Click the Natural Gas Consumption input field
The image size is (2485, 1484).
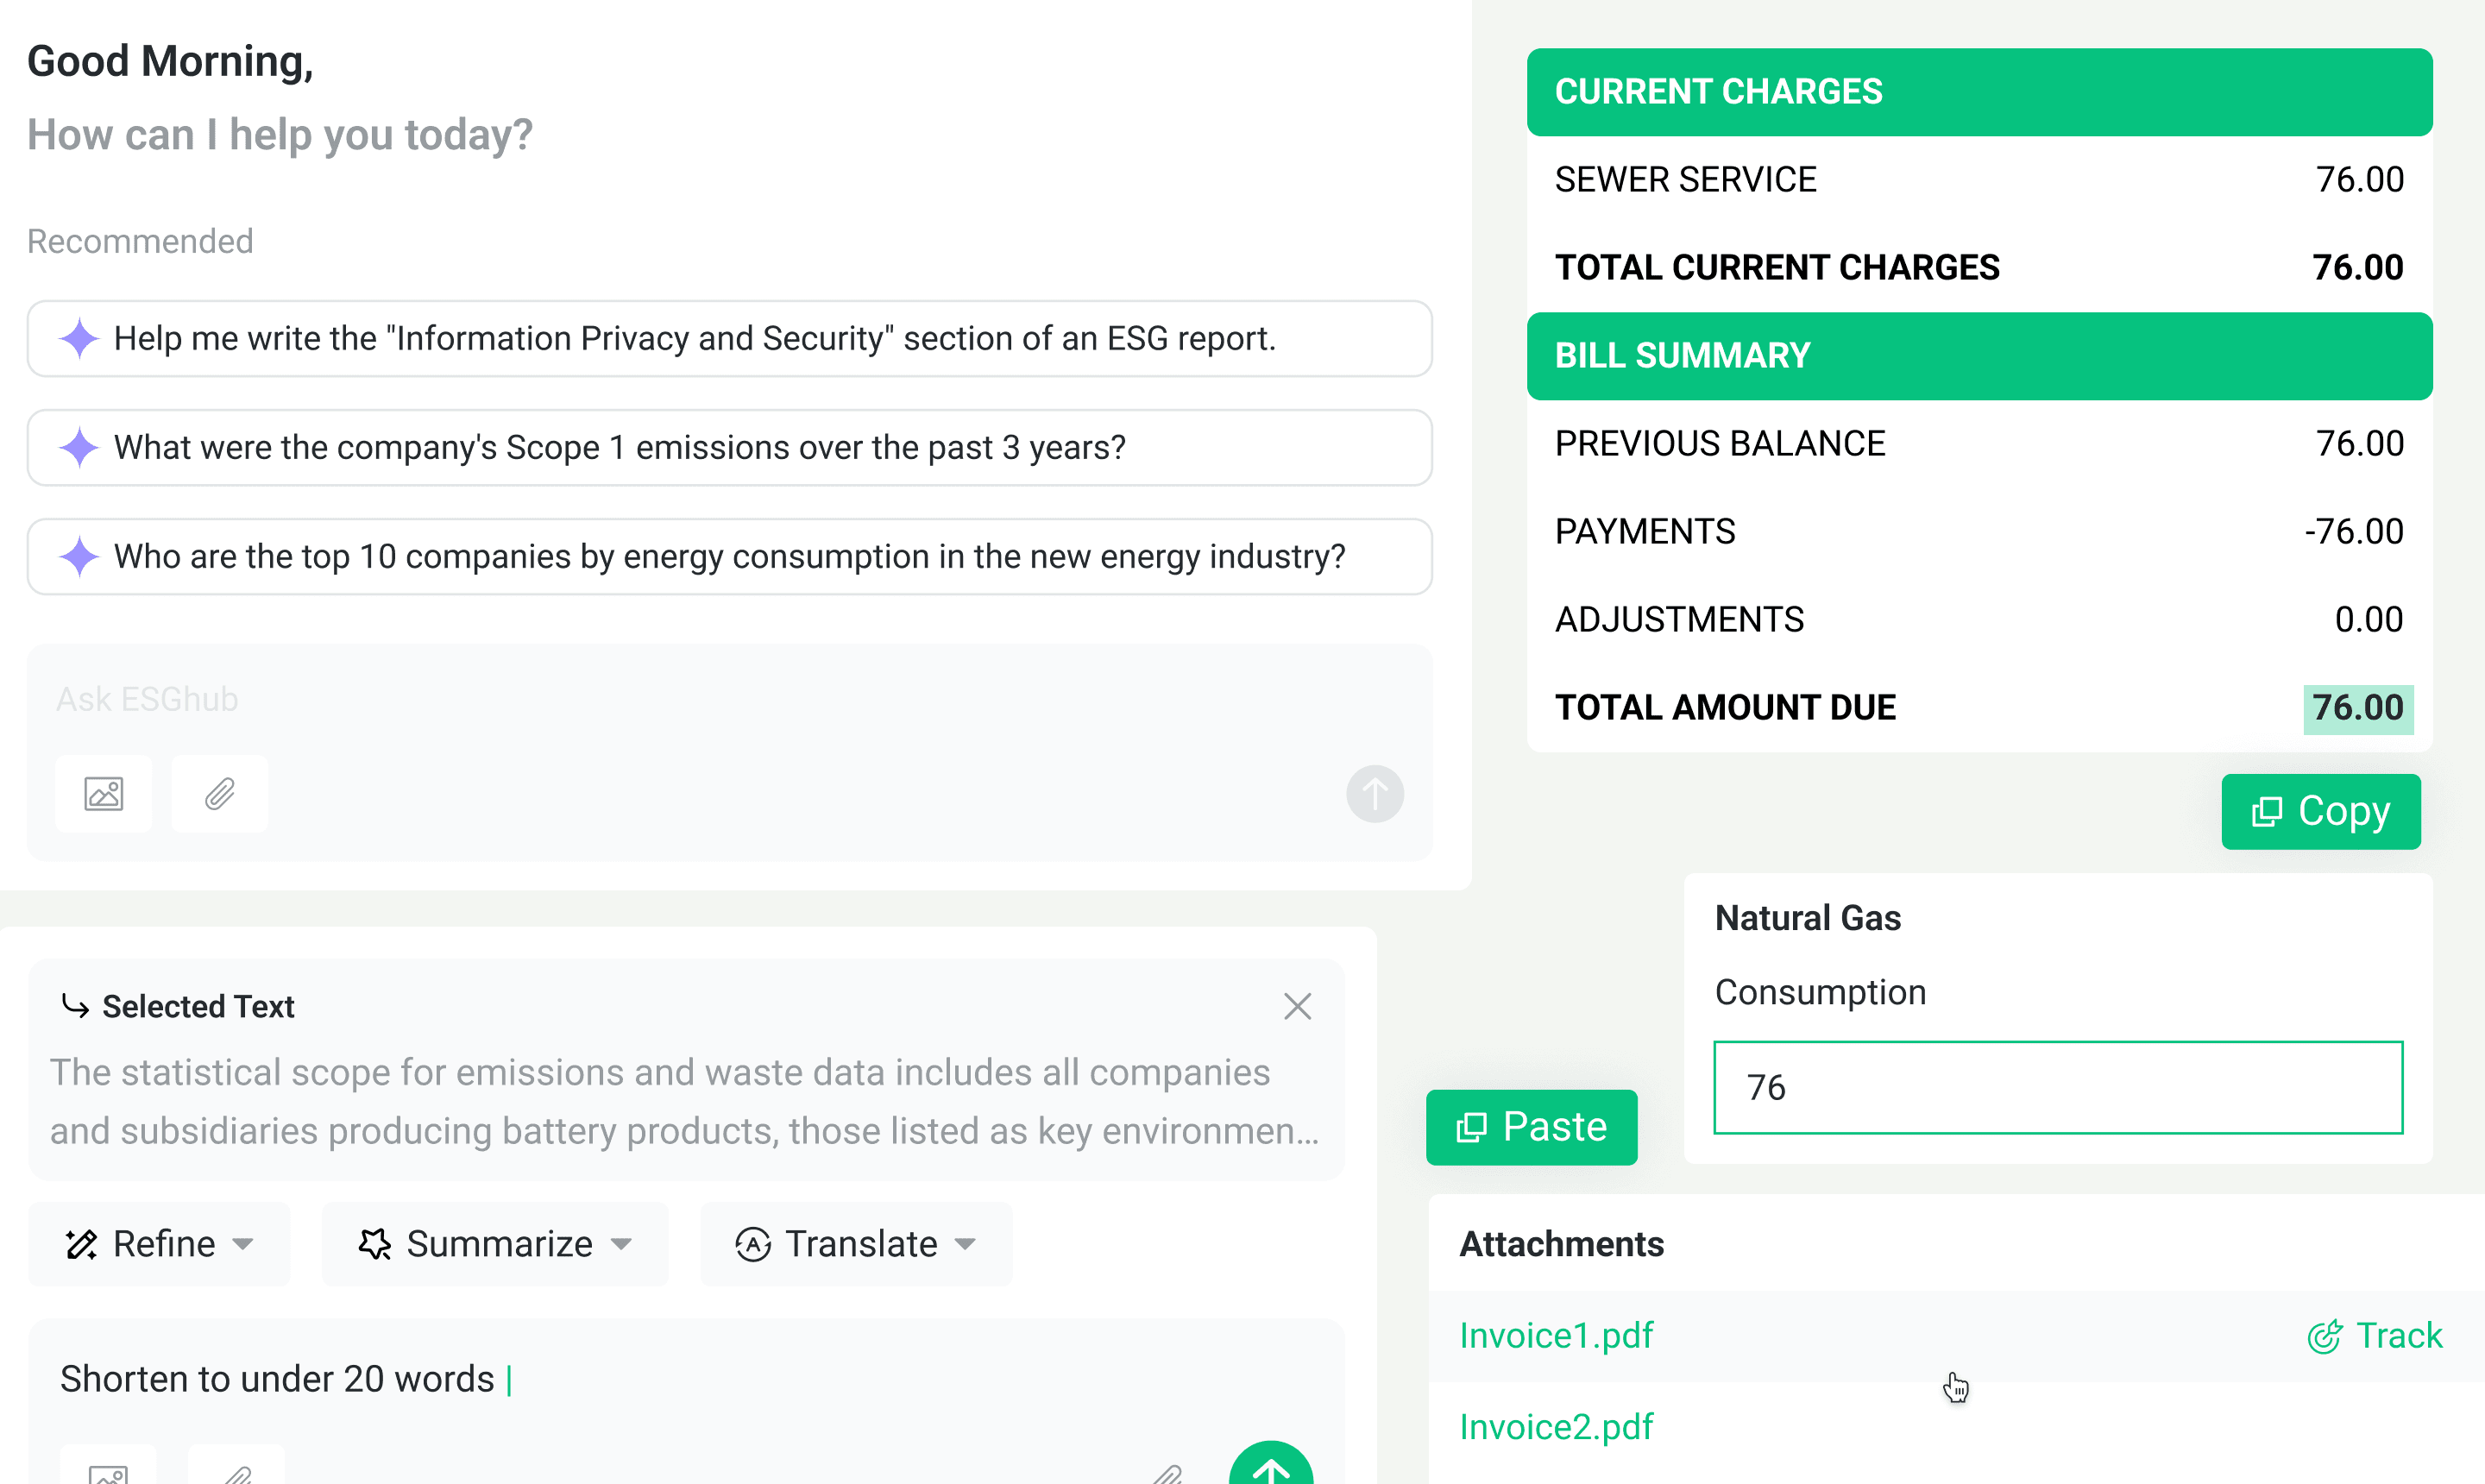[2058, 1087]
